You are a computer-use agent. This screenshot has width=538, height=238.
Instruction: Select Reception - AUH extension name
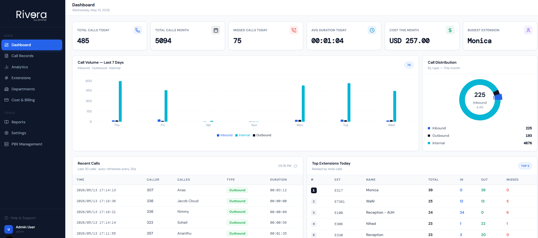380,212
